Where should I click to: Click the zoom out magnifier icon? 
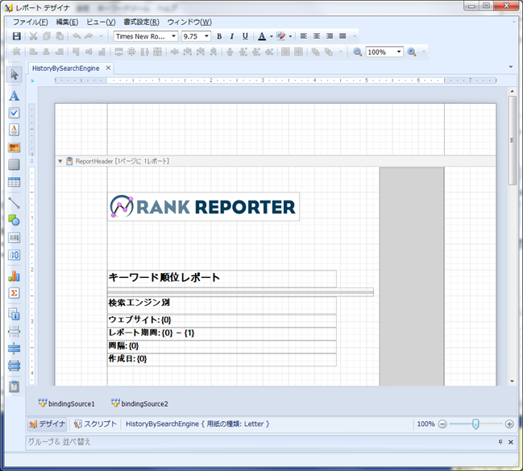point(357,52)
